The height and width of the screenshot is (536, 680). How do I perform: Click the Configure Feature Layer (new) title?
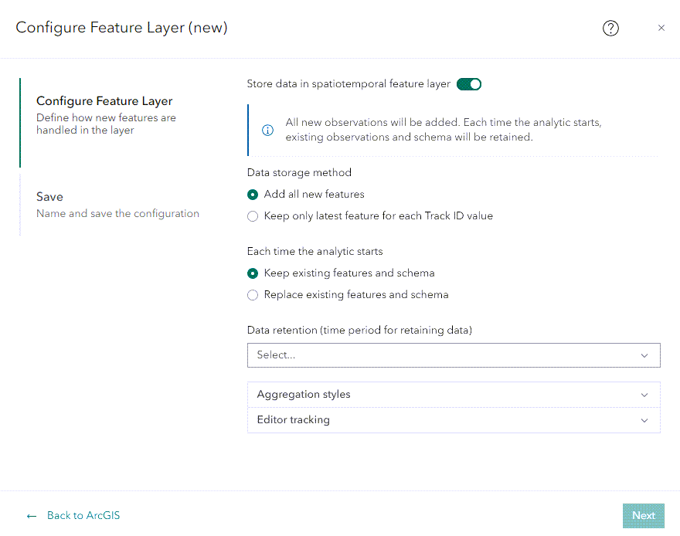click(x=121, y=28)
